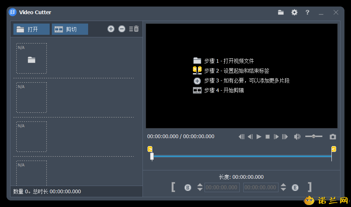Click the playback time counter text
The width and height of the screenshot is (351, 207).
181,137
